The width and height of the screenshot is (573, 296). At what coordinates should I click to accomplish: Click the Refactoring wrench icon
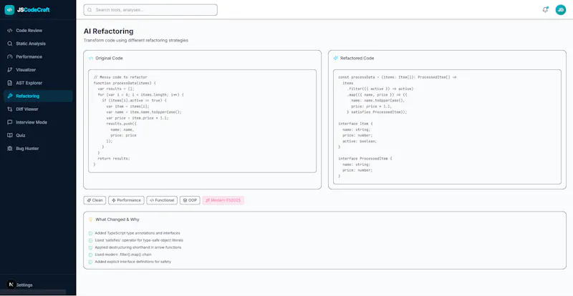pyautogui.click(x=10, y=97)
